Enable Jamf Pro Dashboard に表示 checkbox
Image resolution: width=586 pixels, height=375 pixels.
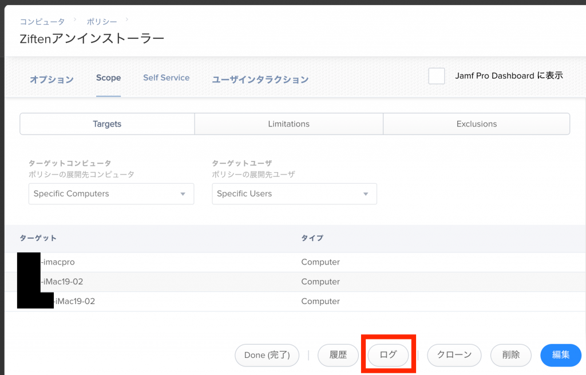point(437,76)
